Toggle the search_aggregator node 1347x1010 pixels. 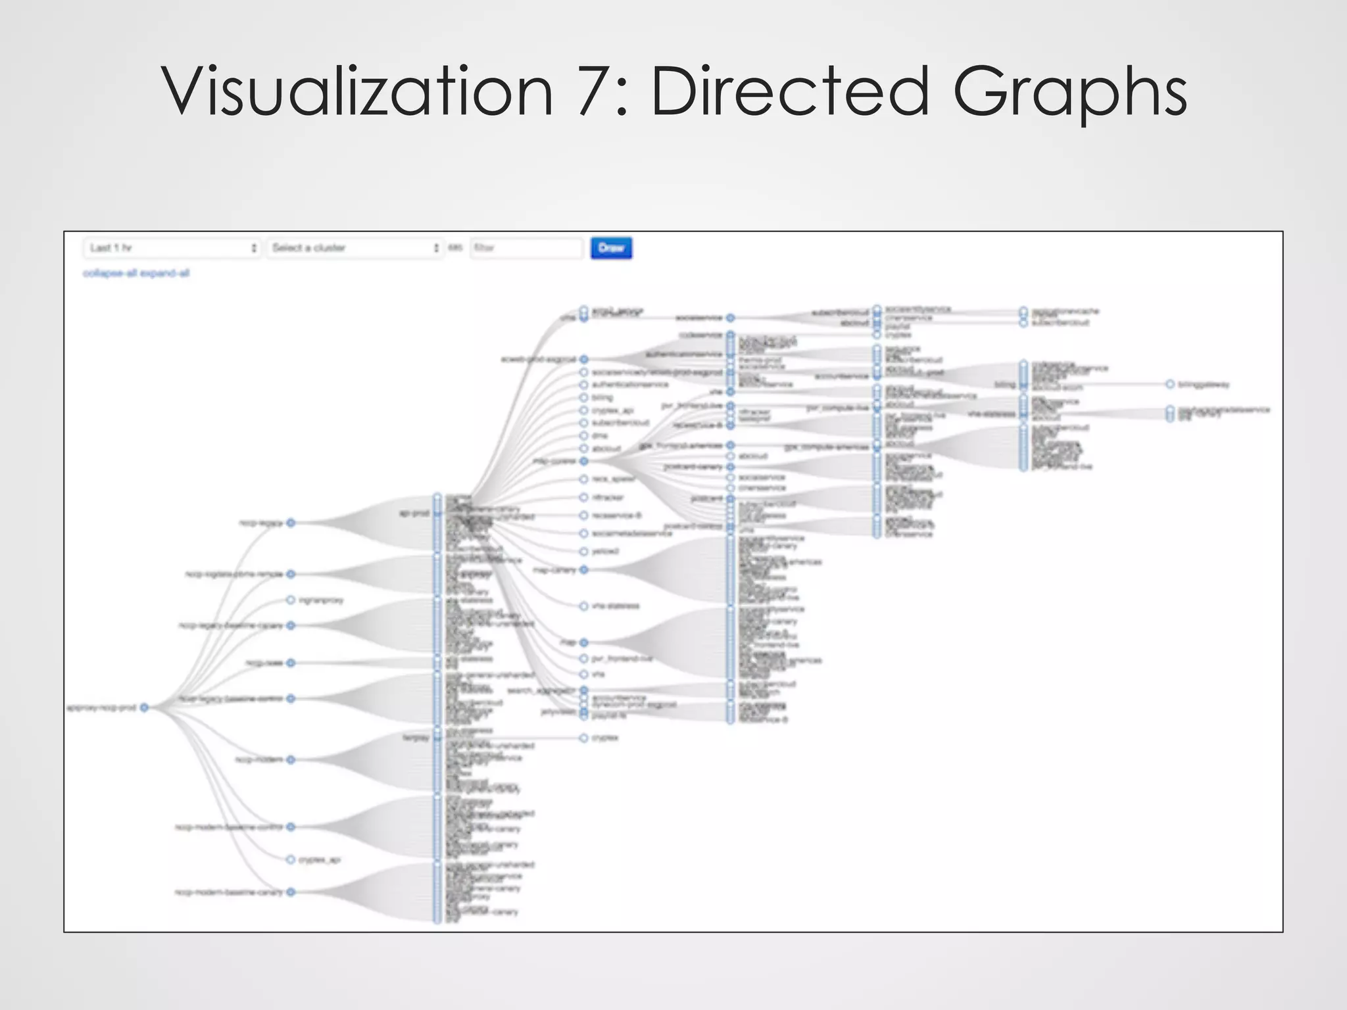(583, 690)
